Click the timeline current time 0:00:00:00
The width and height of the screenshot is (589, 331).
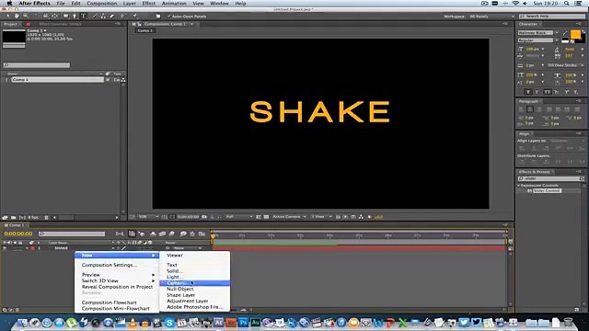[x=18, y=234]
